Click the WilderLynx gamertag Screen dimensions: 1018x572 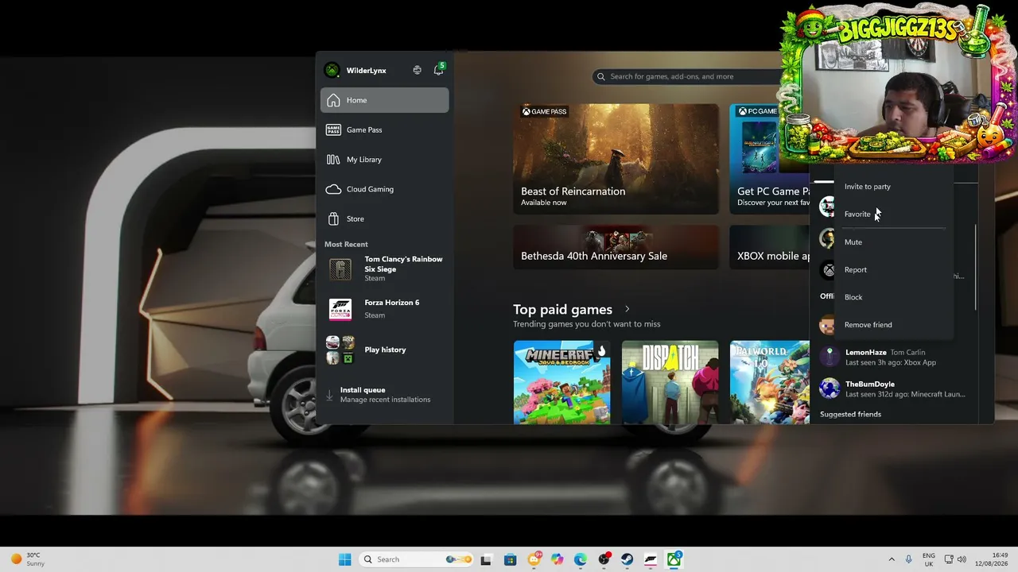(367, 71)
